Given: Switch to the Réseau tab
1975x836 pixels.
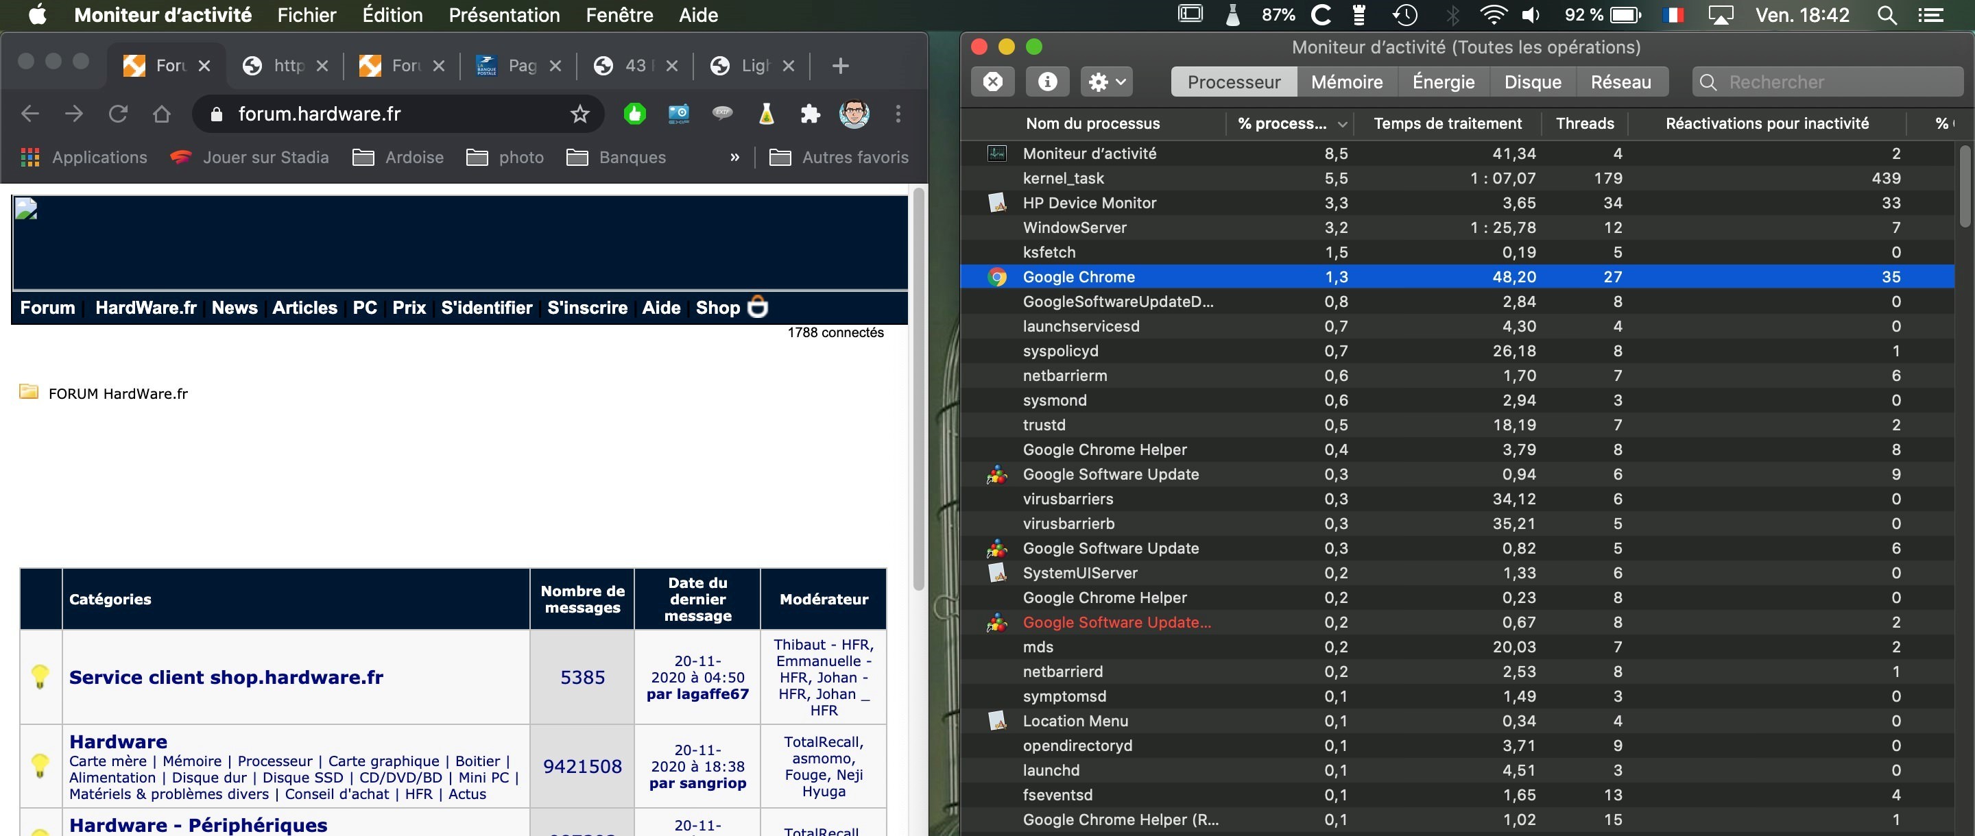Looking at the screenshot, I should point(1620,82).
